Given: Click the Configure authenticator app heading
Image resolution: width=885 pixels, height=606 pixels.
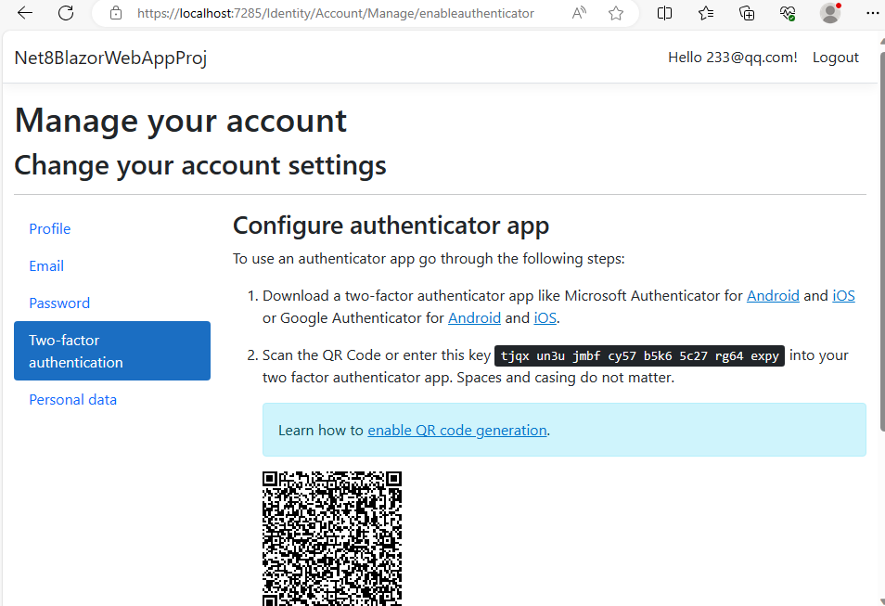Looking at the screenshot, I should 391,226.
